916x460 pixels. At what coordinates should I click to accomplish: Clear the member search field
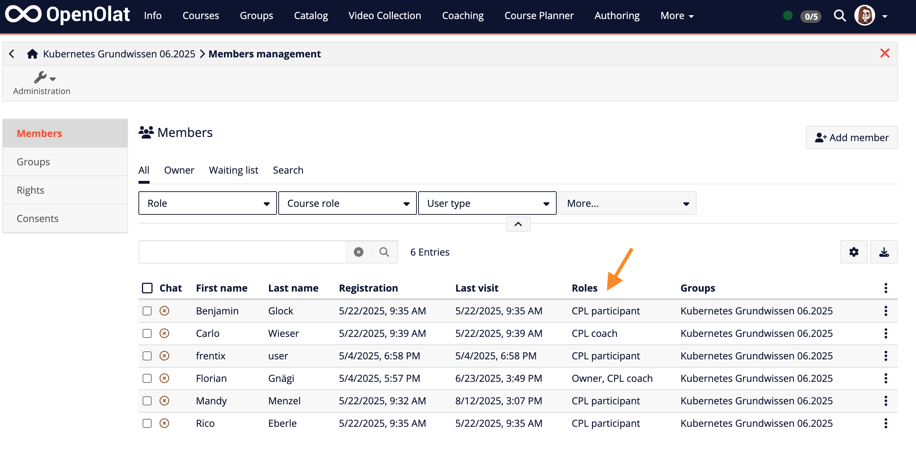coord(358,252)
